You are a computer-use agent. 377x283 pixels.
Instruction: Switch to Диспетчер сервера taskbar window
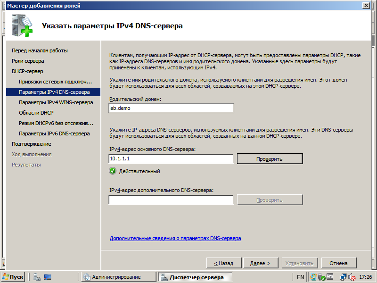tap(195, 277)
